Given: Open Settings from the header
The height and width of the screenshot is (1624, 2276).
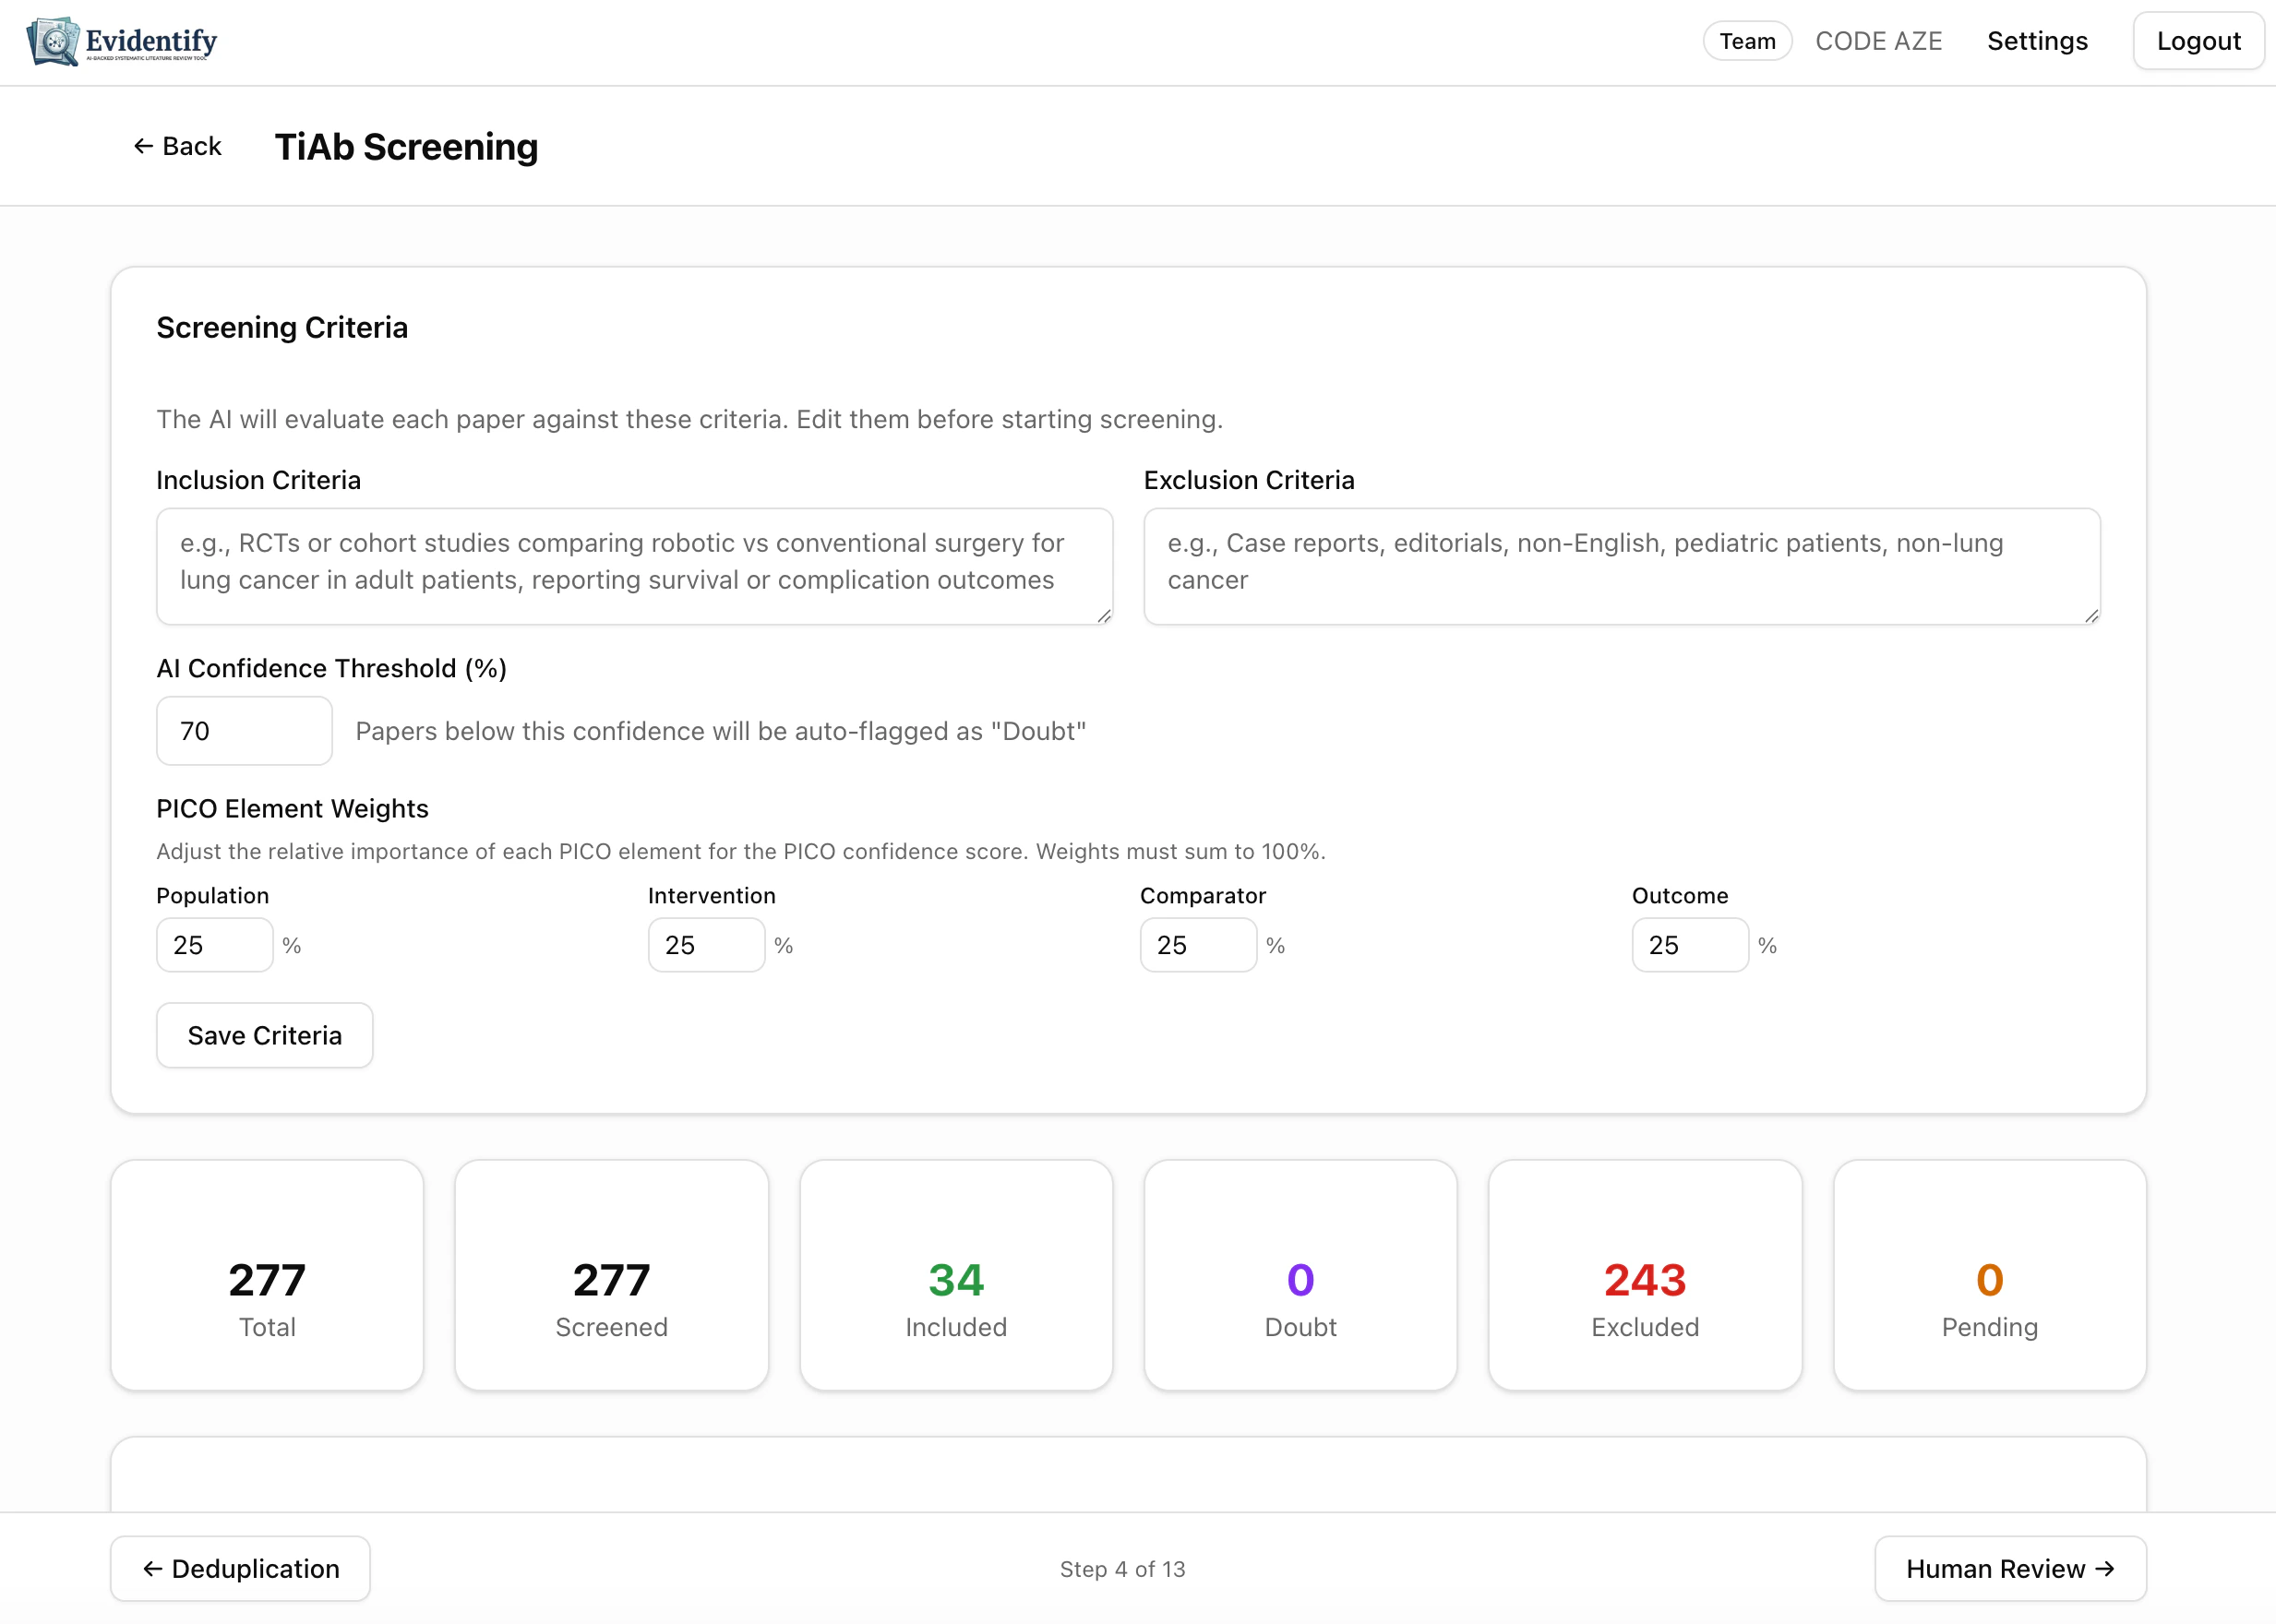Looking at the screenshot, I should [x=2036, y=41].
